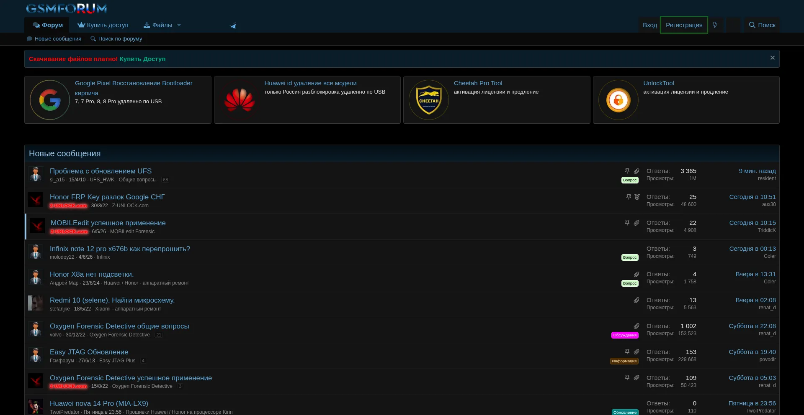Image resolution: width=804 pixels, height=415 pixels.
Task: Open last poster TriddicK profile
Action: pos(767,230)
